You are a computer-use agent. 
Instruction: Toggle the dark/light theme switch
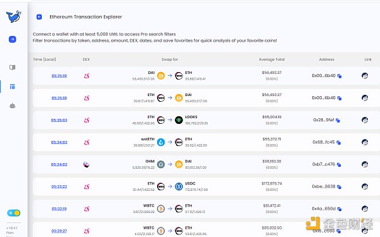click(x=13, y=213)
